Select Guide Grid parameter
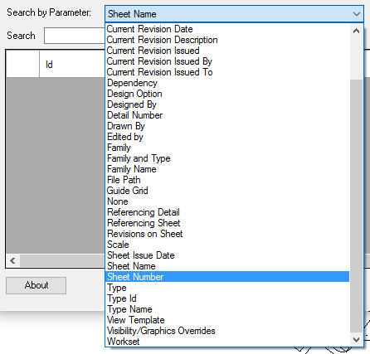The width and height of the screenshot is (370, 354). pyautogui.click(x=227, y=191)
